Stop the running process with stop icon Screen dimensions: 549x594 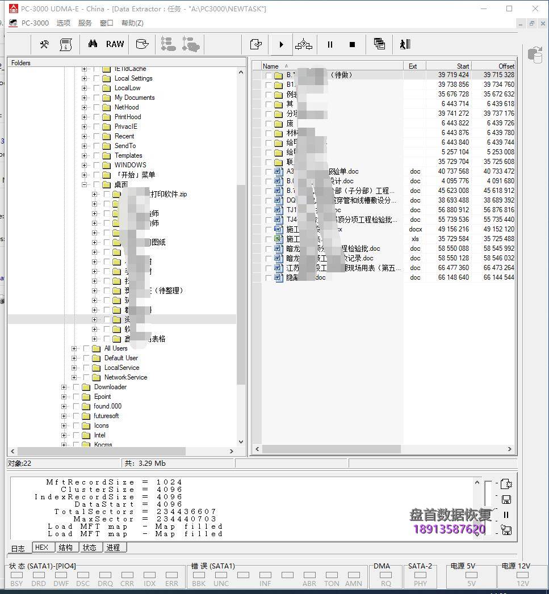click(x=352, y=44)
